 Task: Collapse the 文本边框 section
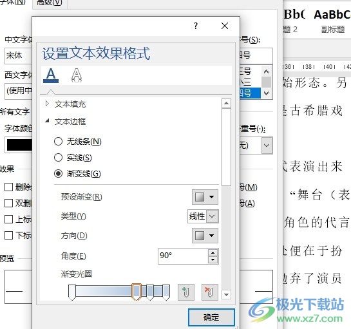click(x=47, y=121)
